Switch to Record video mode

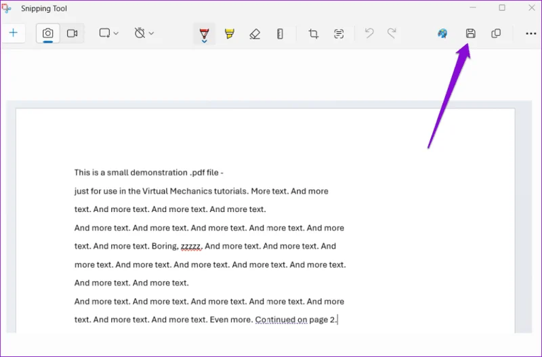[72, 33]
